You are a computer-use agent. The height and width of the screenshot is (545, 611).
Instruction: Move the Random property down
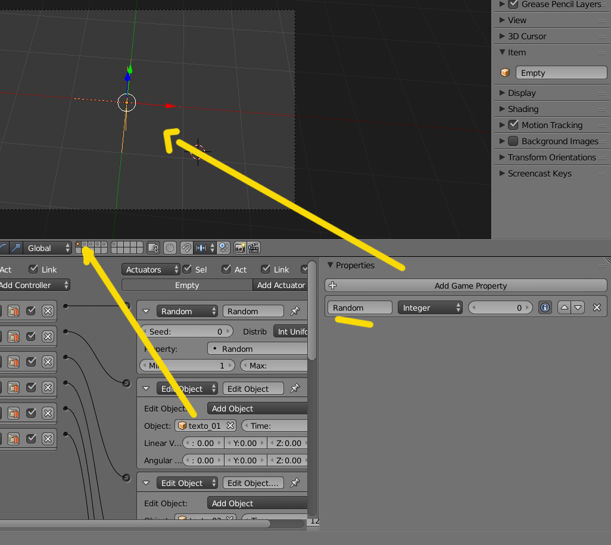578,308
